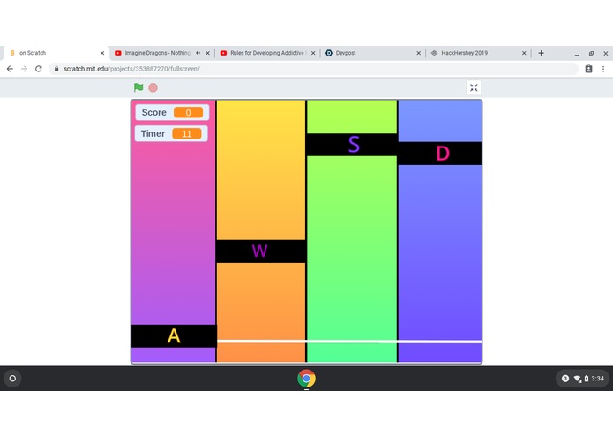The height and width of the screenshot is (436, 613).
Task: Switch to the HackHershey 2019 tab
Action: click(478, 53)
